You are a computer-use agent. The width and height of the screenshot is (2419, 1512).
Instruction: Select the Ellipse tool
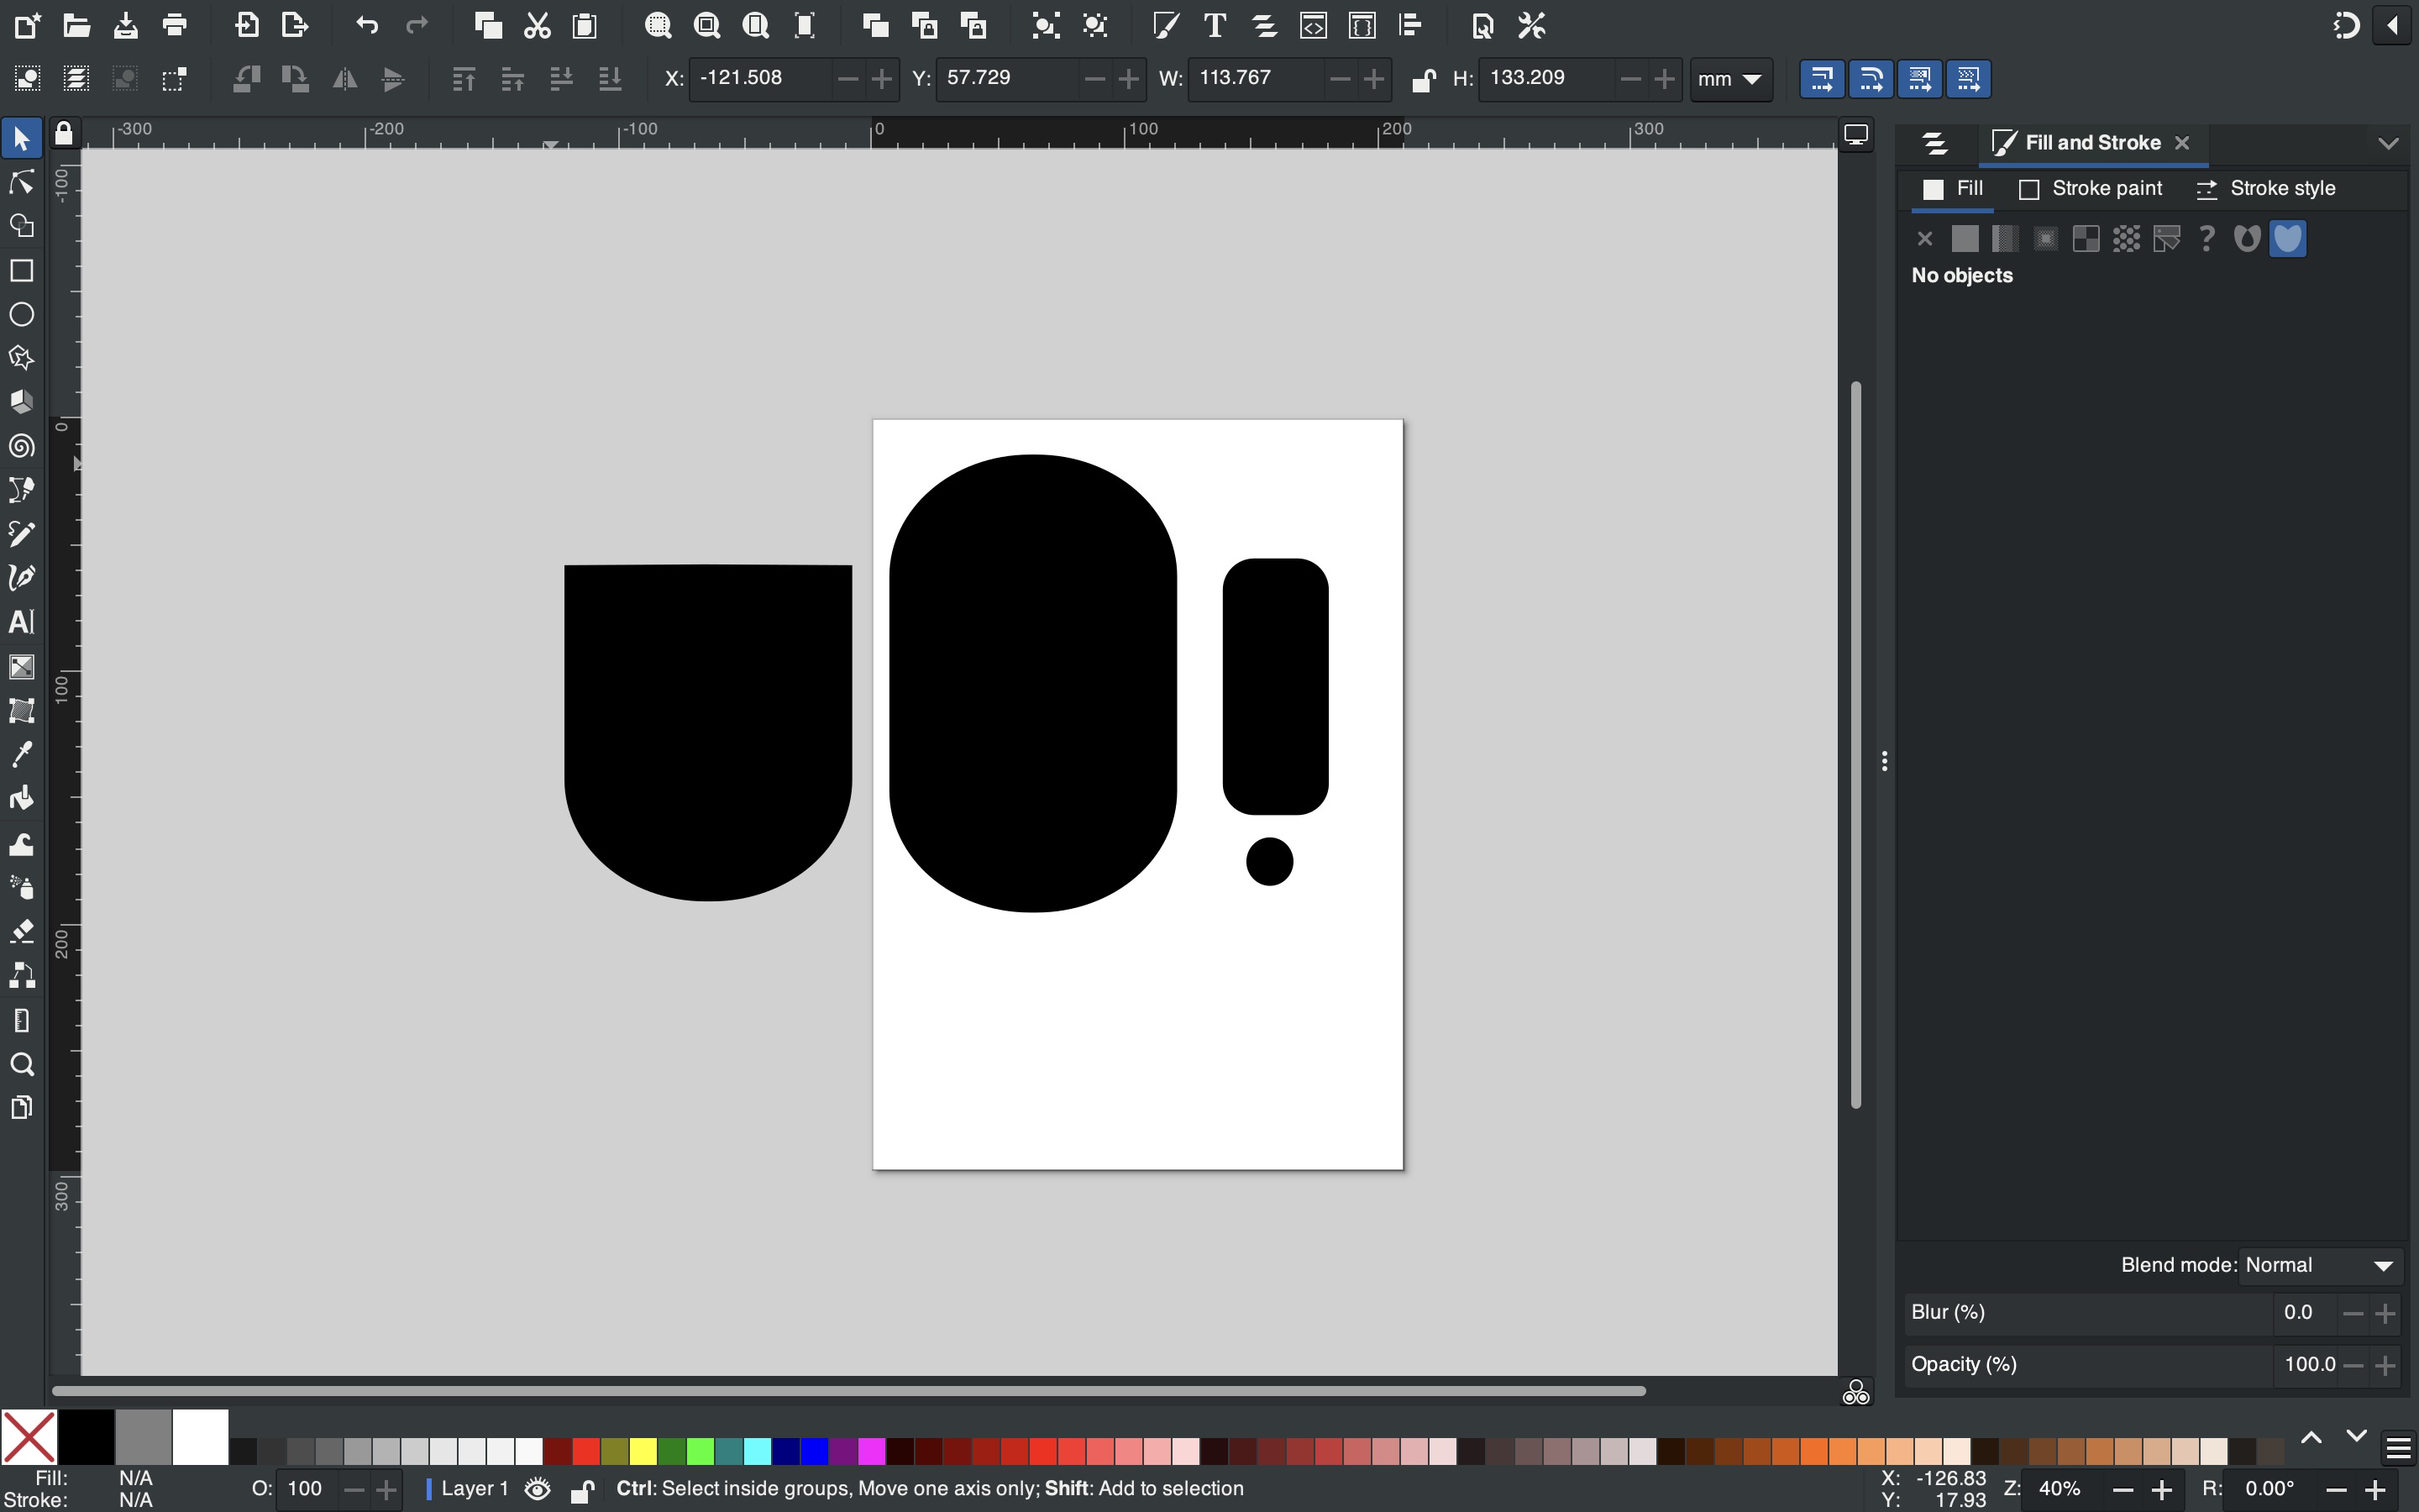[21, 314]
